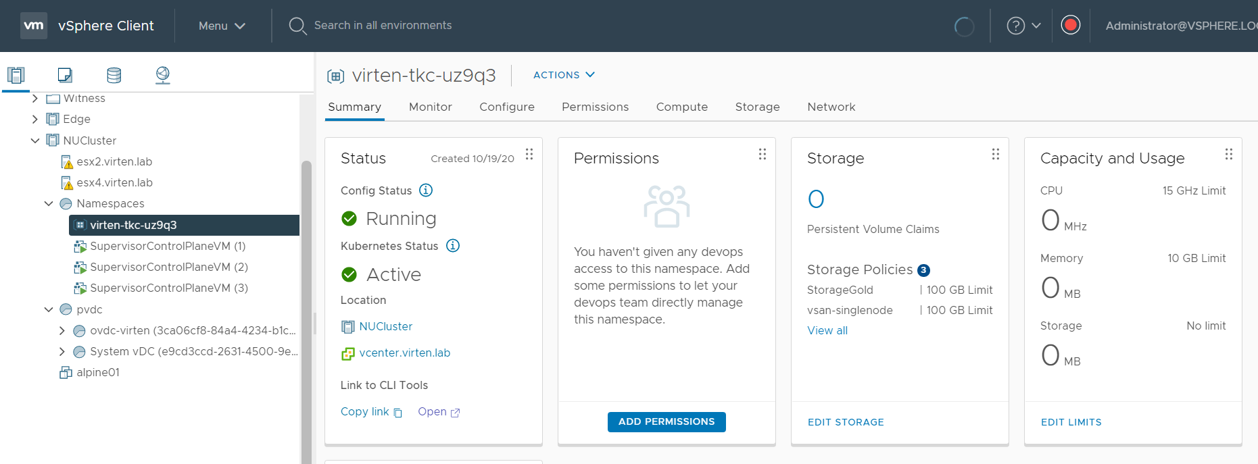Viewport: 1258px width, 464px height.
Task: Expand the System vDC resource pool
Action: pos(62,351)
